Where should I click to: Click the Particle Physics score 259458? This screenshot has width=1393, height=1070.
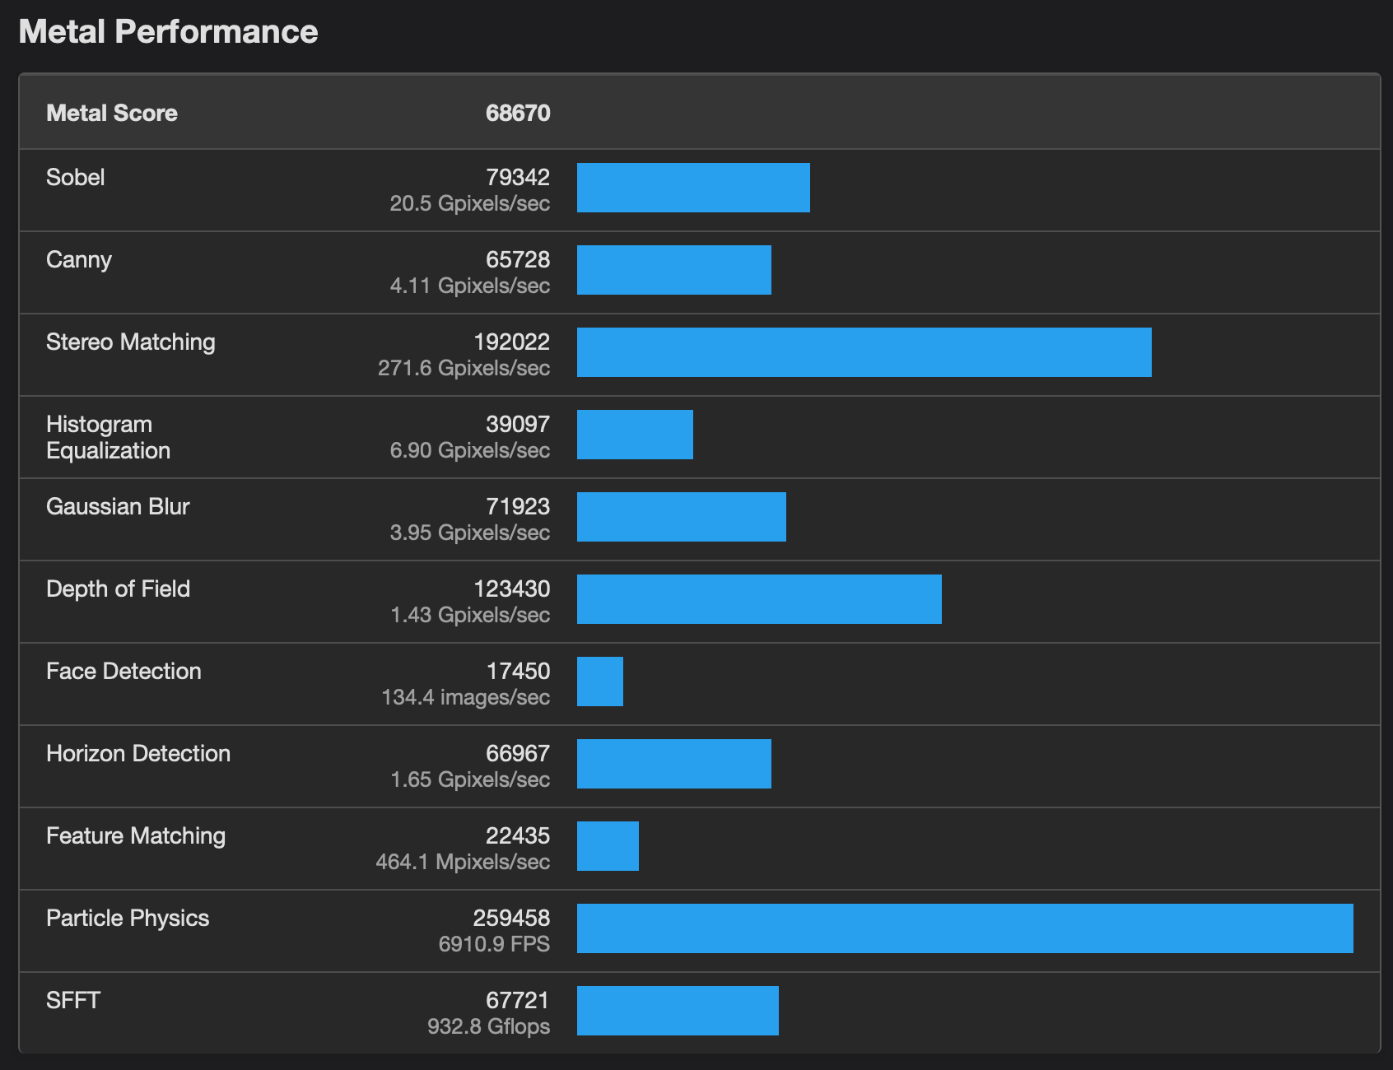(510, 918)
